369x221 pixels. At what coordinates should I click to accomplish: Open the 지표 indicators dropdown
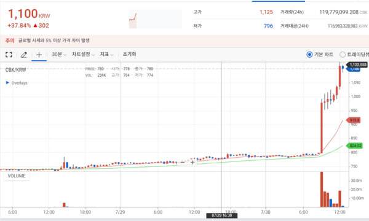coord(106,54)
